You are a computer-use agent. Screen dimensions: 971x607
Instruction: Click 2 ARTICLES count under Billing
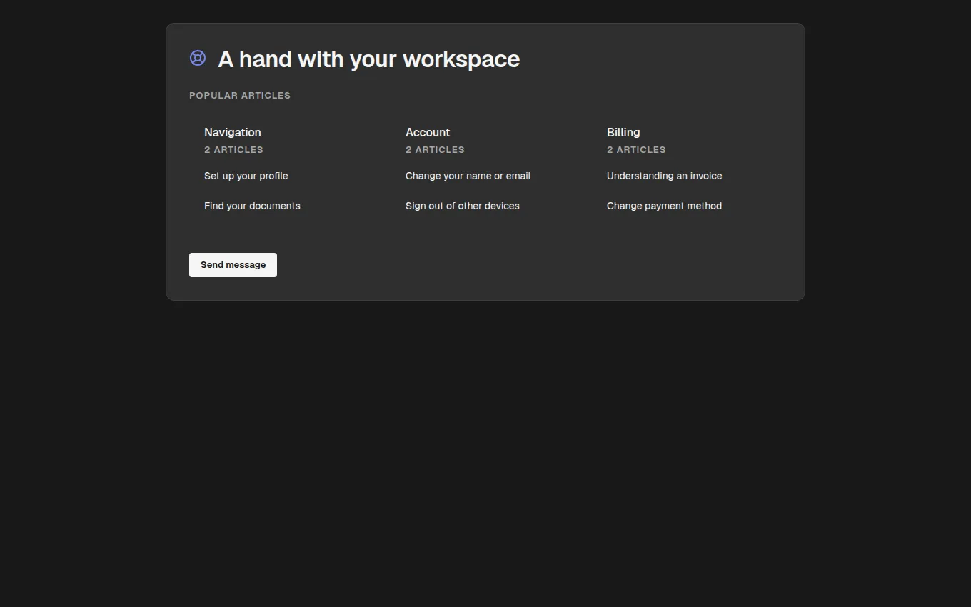click(636, 149)
